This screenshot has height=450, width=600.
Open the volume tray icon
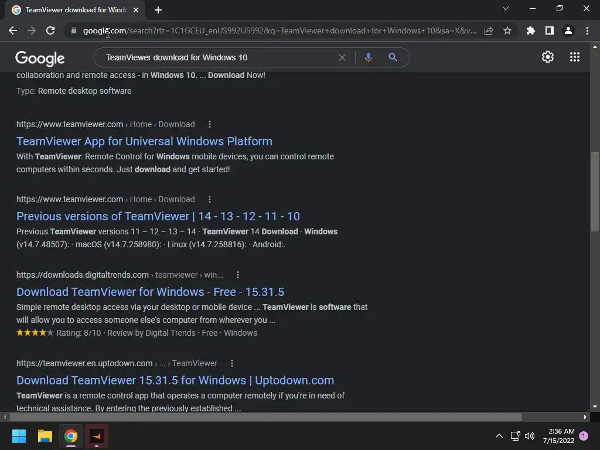(530, 436)
